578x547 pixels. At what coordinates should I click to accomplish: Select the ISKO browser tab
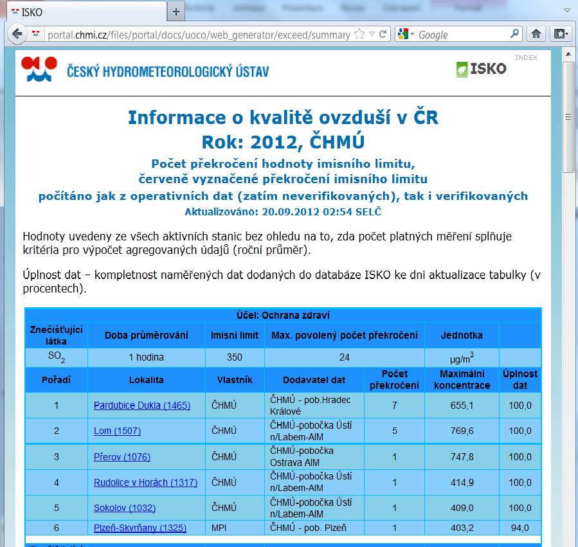pyautogui.click(x=87, y=12)
